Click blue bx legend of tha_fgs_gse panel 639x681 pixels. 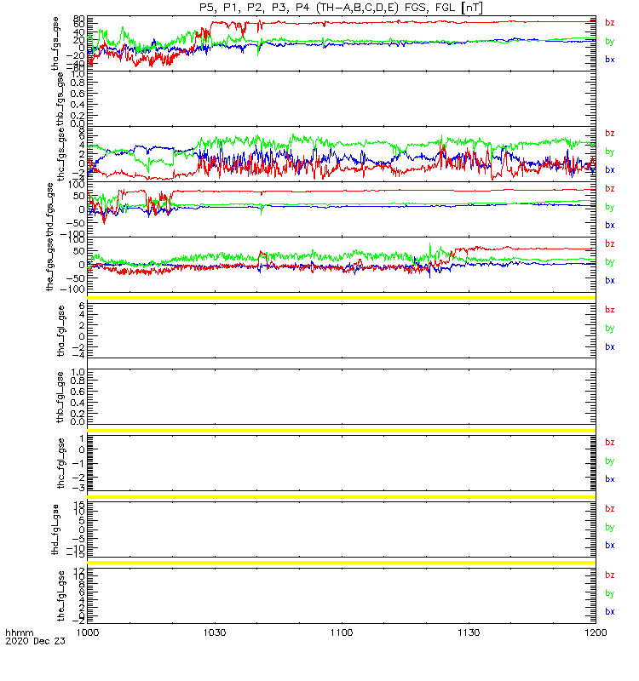click(x=610, y=60)
